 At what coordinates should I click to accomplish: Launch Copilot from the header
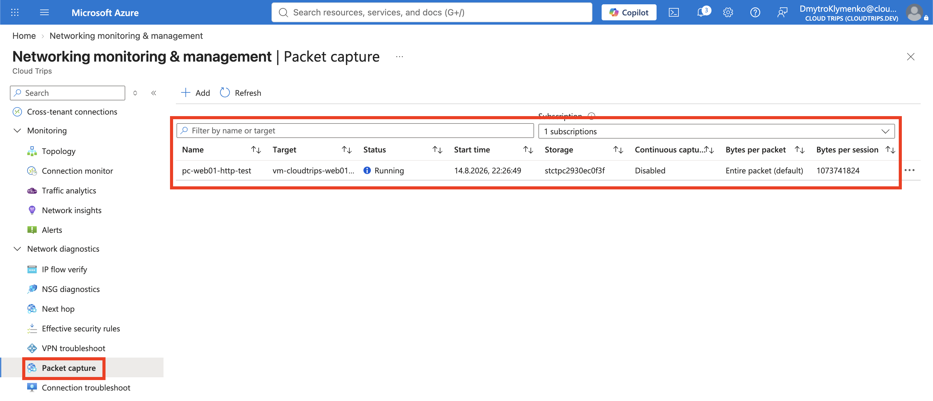click(x=628, y=12)
